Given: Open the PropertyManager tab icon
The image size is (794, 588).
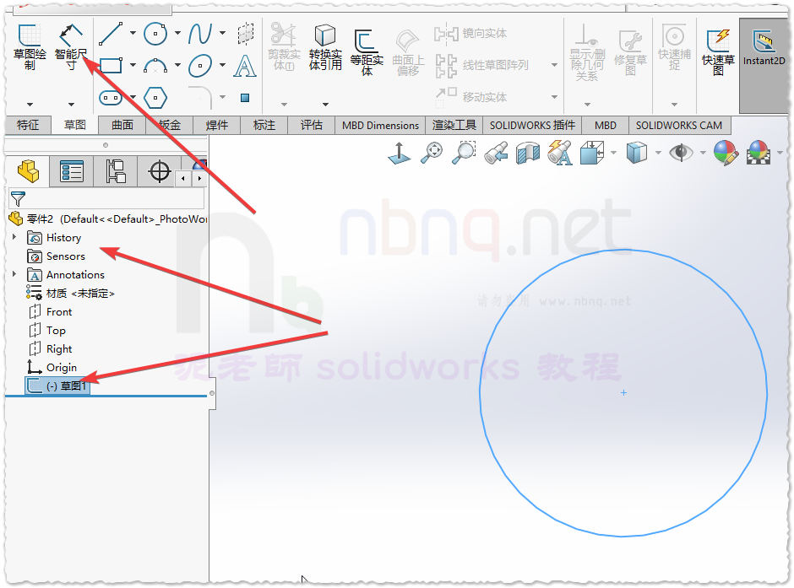Looking at the screenshot, I should coord(72,171).
